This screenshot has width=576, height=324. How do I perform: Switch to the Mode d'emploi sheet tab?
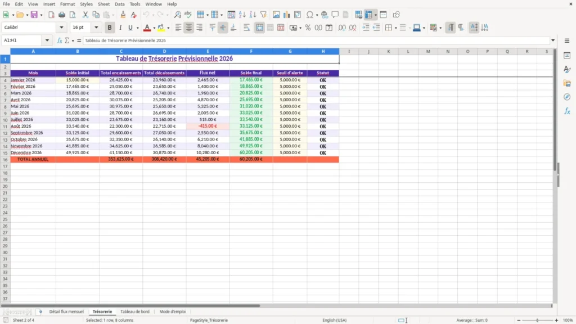(x=173, y=312)
